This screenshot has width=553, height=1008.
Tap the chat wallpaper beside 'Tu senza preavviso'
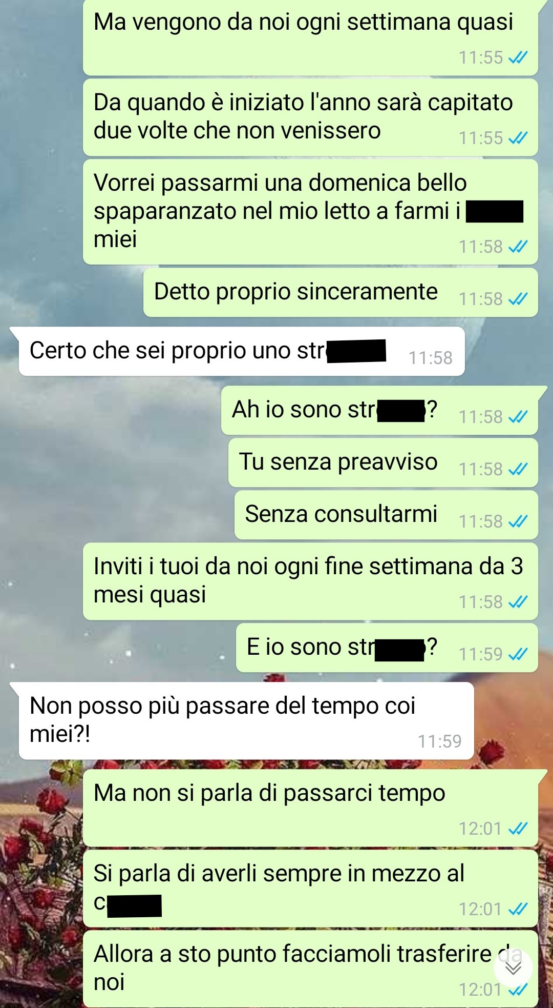[113, 462]
